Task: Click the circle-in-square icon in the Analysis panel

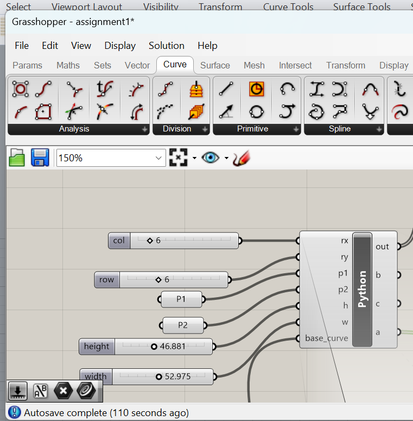Action: pyautogui.click(x=21, y=89)
